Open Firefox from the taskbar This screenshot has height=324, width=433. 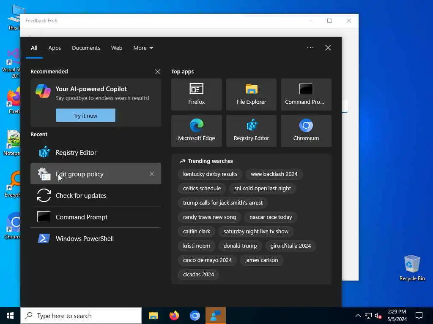coord(174,316)
